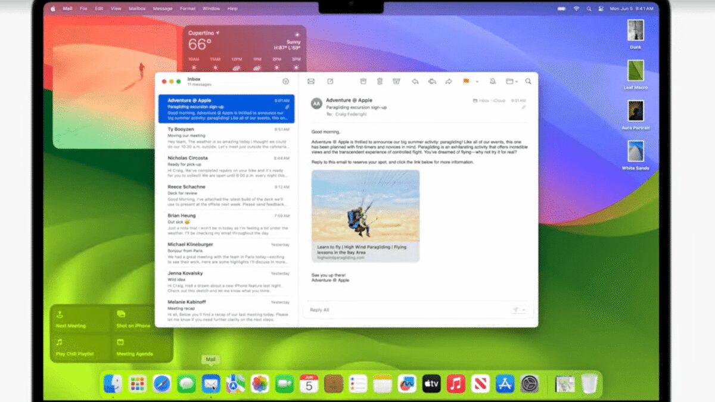Viewport: 715px width, 402px height.
Task: Toggle the orange flag on the message
Action: tap(466, 82)
